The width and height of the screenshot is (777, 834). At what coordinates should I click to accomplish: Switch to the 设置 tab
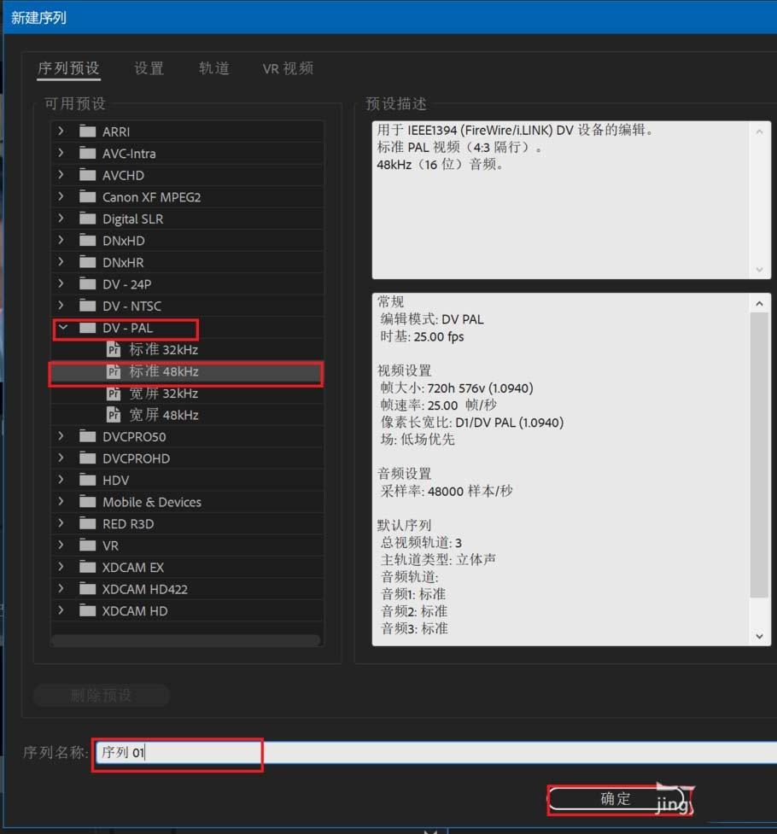(148, 68)
